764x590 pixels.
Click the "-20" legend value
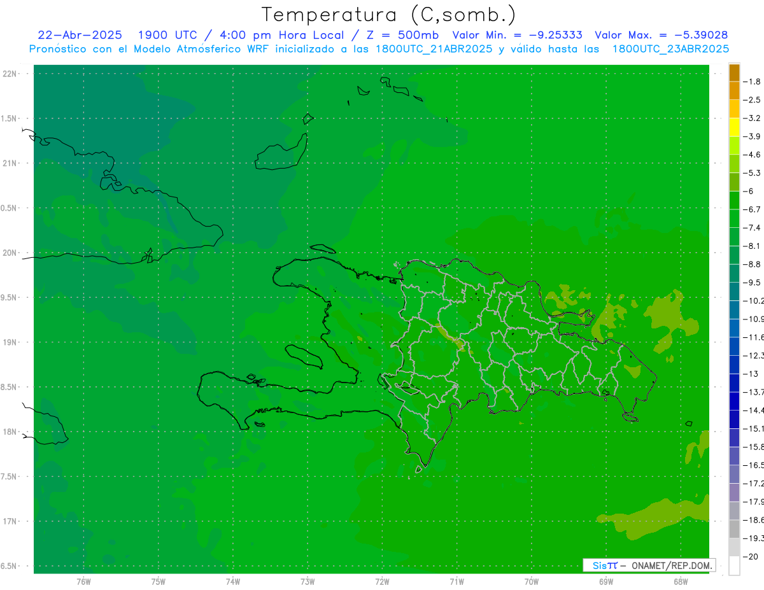[752, 556]
